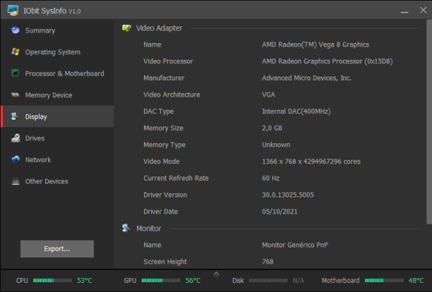This screenshot has width=432, height=292.
Task: Go to Operating System page
Action: [57, 51]
